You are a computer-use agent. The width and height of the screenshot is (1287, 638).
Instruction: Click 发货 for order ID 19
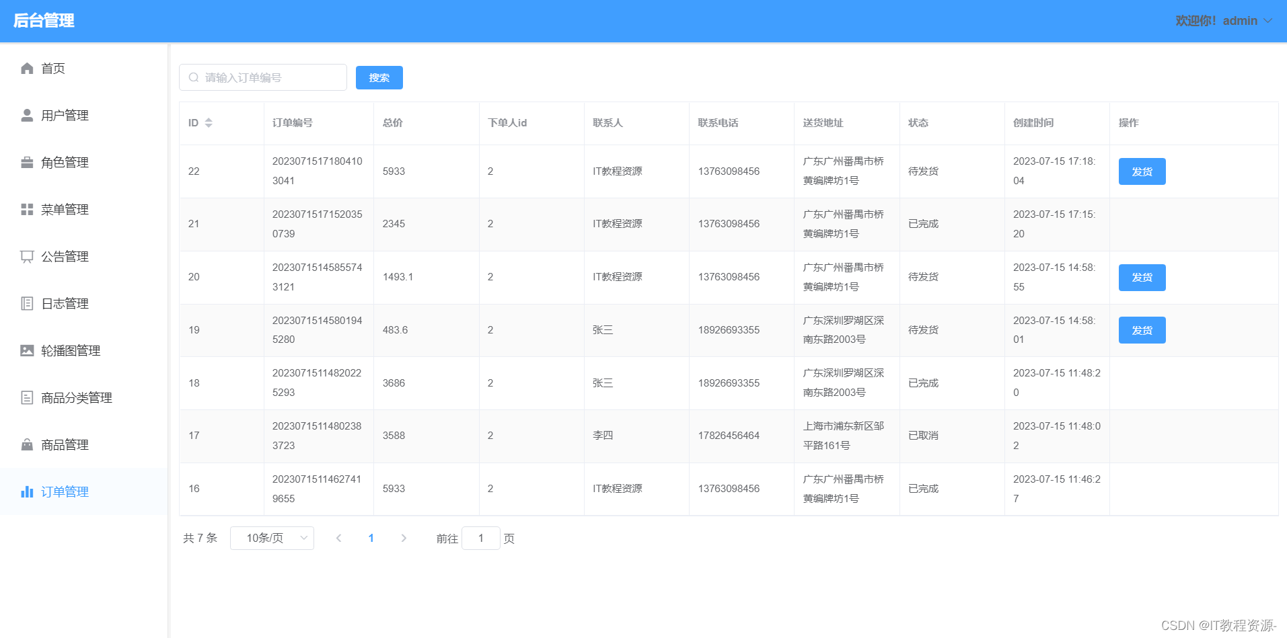pos(1142,330)
